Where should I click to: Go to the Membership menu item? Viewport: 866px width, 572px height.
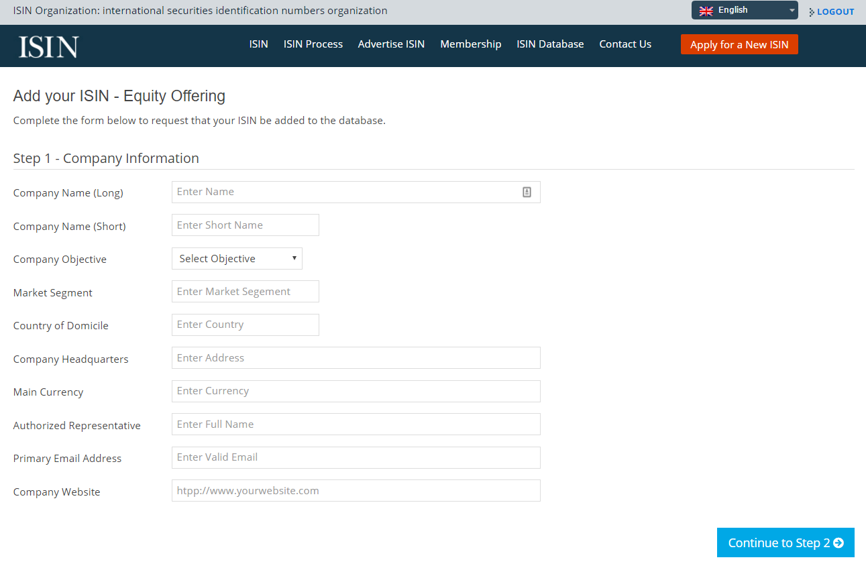click(471, 44)
